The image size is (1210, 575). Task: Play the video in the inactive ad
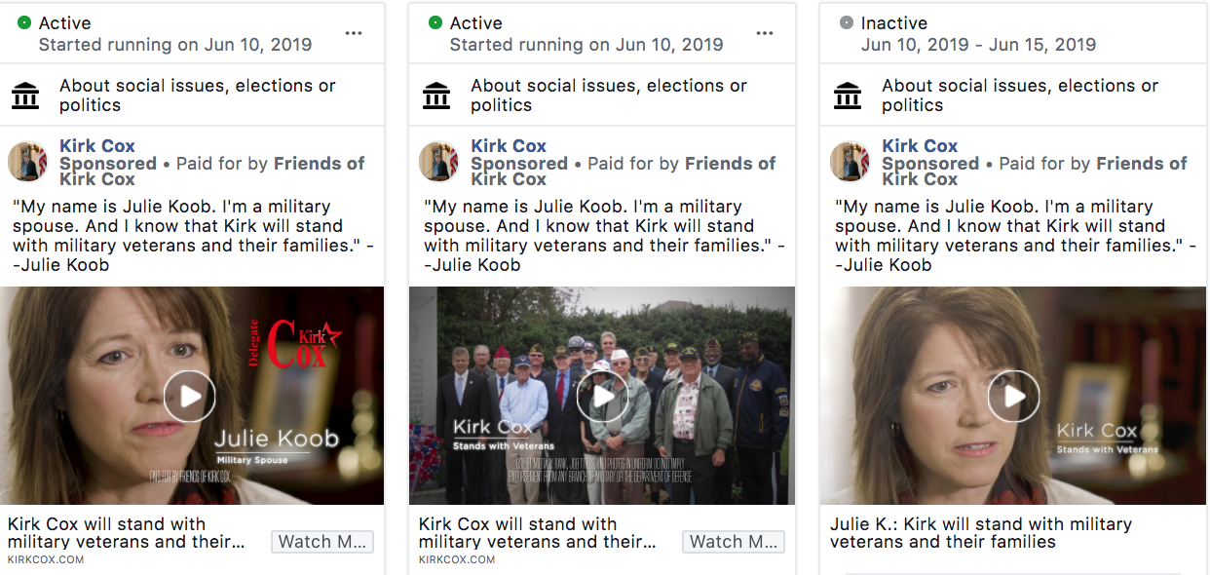point(1013,396)
